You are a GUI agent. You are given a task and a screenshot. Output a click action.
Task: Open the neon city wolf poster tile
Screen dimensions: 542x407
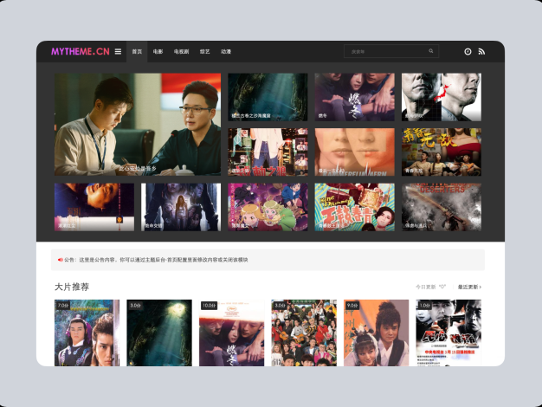(x=268, y=152)
